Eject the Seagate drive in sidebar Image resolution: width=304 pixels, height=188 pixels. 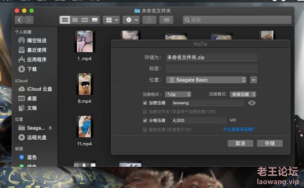tap(50, 128)
